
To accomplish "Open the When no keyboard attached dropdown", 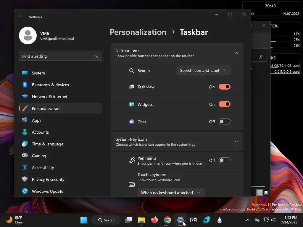I will 171,193.
